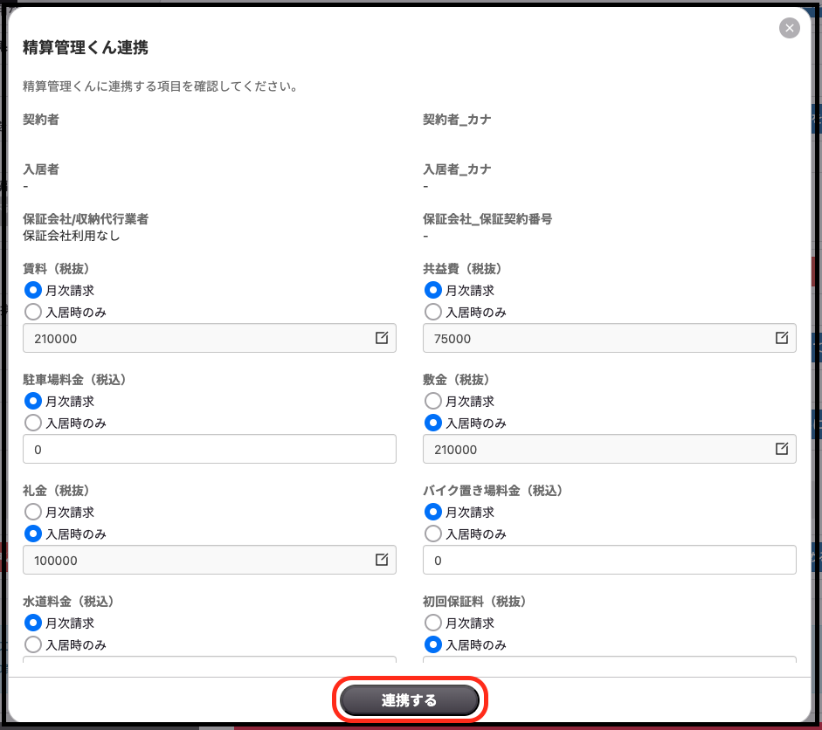Open the edit icon beside the 敷金 amount
The width and height of the screenshot is (822, 730).
click(782, 449)
